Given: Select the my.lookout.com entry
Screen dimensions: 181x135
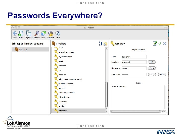Looking at the screenshot, I should [x=65, y=56].
